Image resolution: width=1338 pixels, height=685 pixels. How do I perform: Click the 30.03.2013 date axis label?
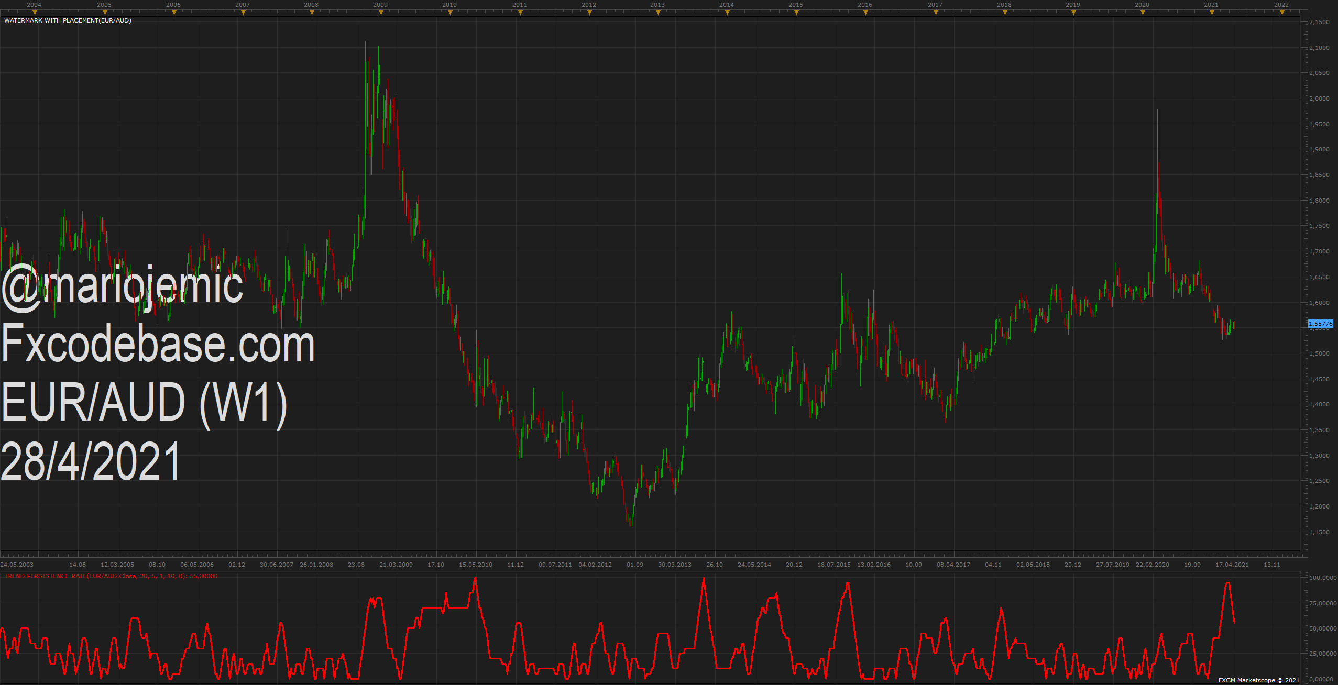pyautogui.click(x=675, y=565)
